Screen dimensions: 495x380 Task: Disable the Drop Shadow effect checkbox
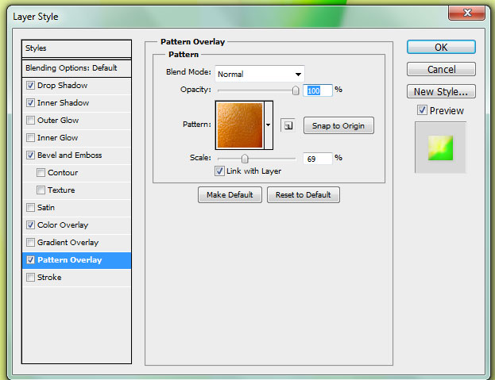pos(31,86)
